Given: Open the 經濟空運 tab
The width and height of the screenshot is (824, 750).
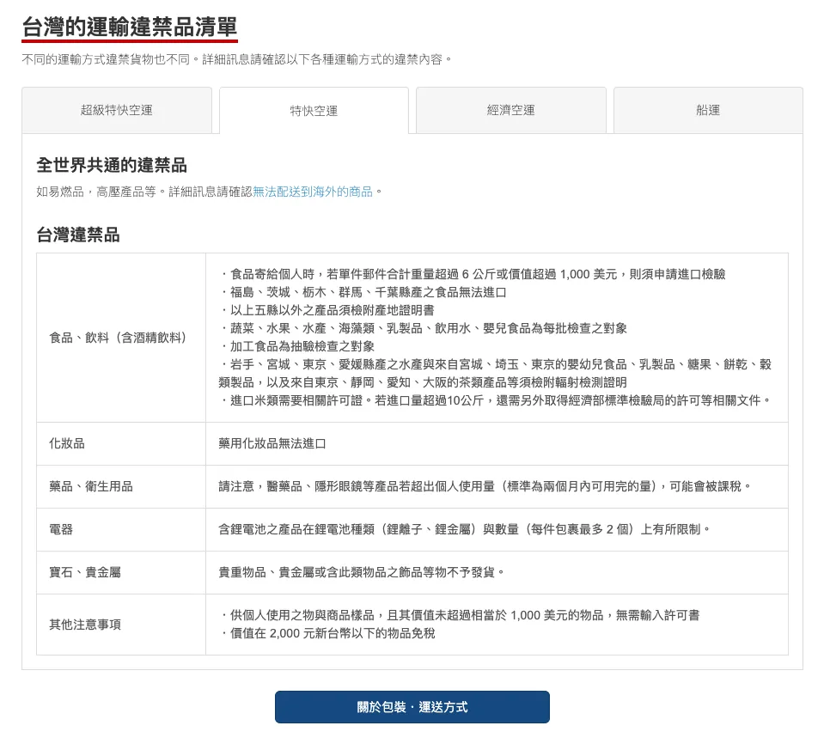Looking at the screenshot, I should (x=510, y=110).
